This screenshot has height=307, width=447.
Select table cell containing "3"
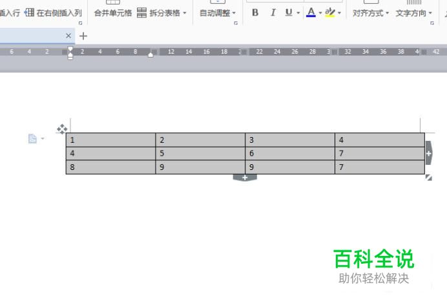tap(290, 140)
